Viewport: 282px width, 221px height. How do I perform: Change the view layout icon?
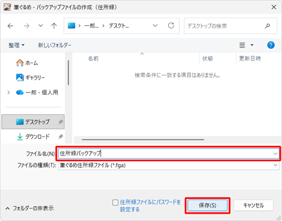242,45
